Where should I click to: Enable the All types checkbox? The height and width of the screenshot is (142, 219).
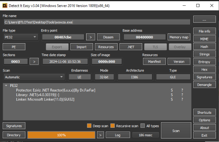(142, 126)
